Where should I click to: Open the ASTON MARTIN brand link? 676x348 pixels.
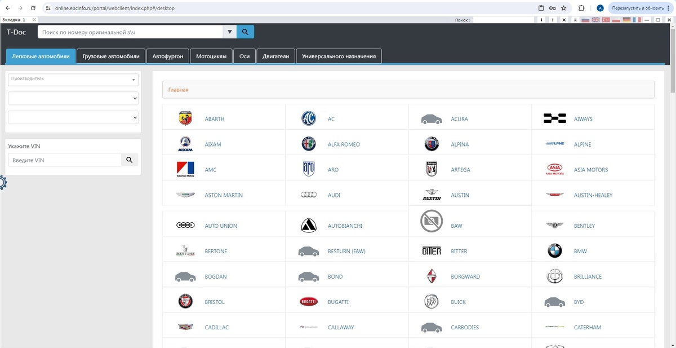tap(224, 195)
